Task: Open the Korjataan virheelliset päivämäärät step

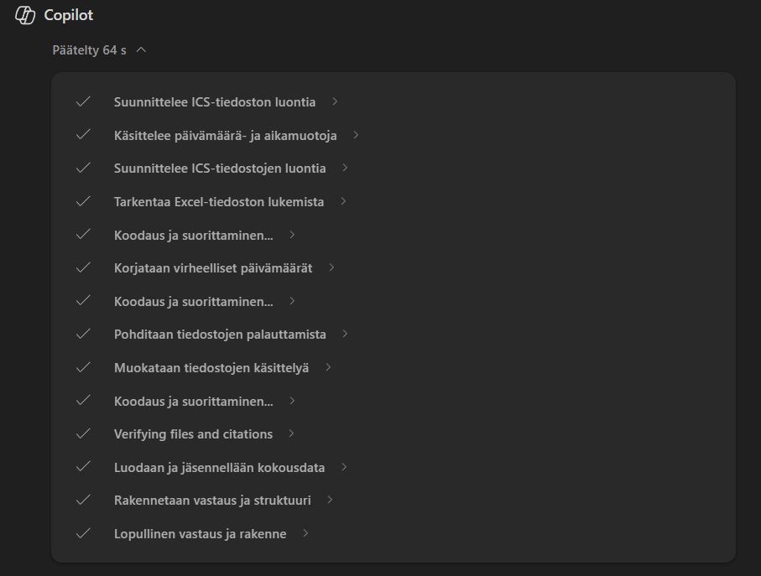Action: (x=213, y=268)
